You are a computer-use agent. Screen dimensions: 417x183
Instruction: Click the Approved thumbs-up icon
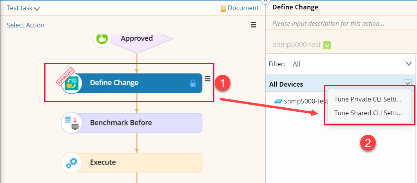coord(102,39)
